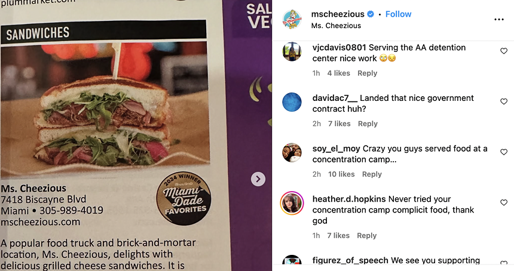Screen dimensions: 514x271
Task: Open the Ms. Cheezious location link
Action: point(336,26)
